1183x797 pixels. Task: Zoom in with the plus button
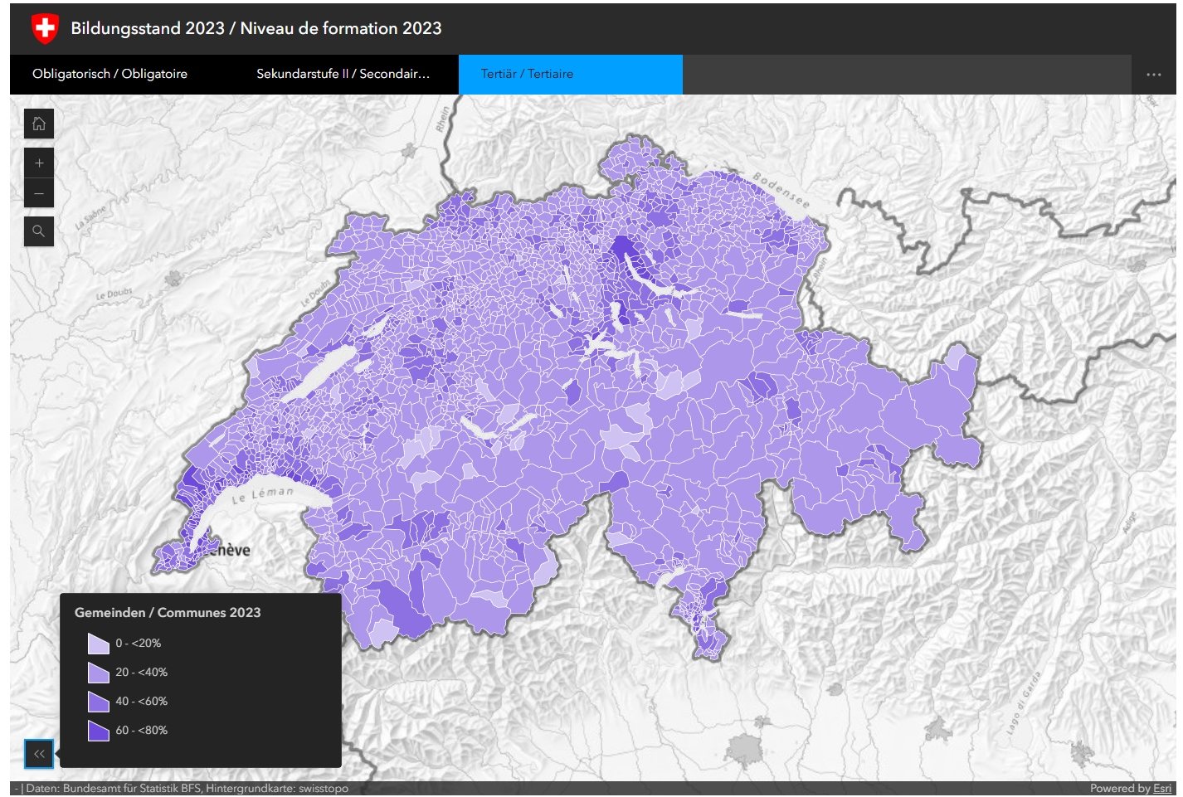[39, 163]
